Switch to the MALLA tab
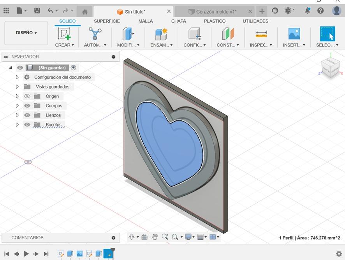 pos(146,21)
